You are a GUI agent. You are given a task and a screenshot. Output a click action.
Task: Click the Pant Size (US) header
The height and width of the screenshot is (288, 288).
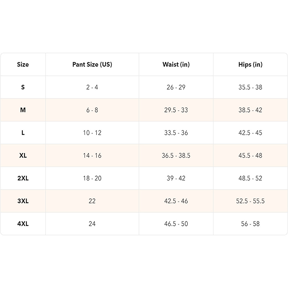pos(92,65)
